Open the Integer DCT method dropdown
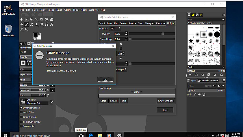The width and height of the screenshot is (243, 137). click(x=121, y=70)
